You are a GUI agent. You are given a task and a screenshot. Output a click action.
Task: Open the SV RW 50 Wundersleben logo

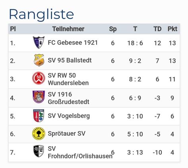click(39, 78)
